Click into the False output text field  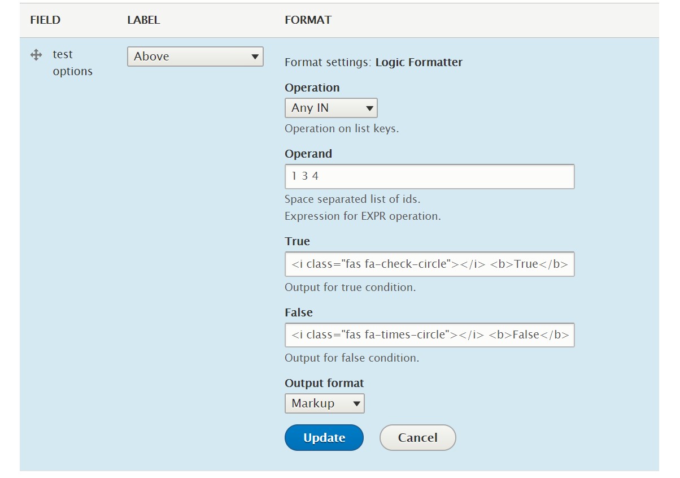pyautogui.click(x=430, y=334)
